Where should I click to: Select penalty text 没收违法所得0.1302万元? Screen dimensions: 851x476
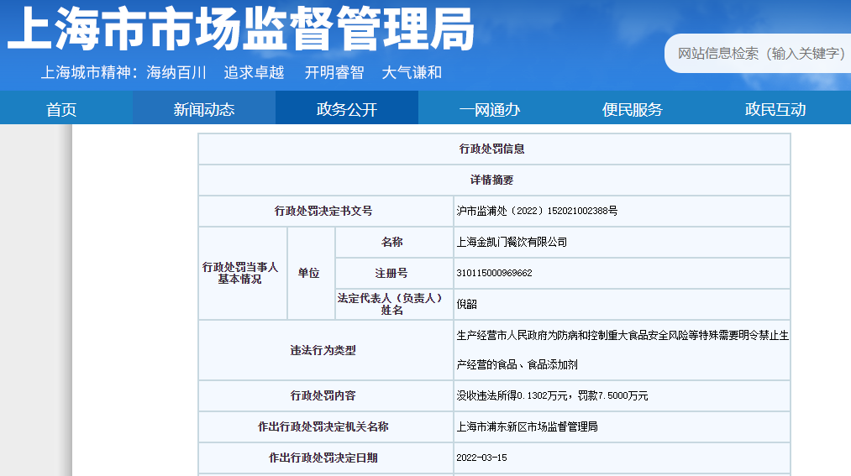coord(512,395)
